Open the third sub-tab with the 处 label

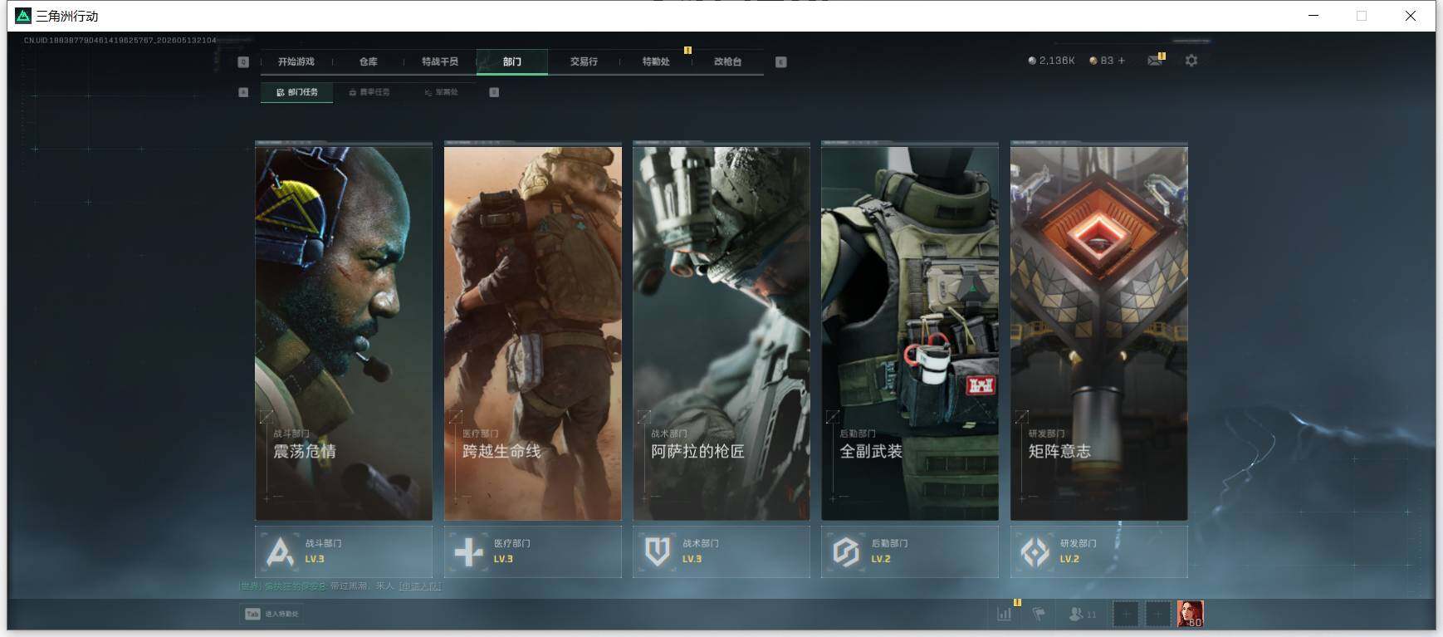coord(442,92)
